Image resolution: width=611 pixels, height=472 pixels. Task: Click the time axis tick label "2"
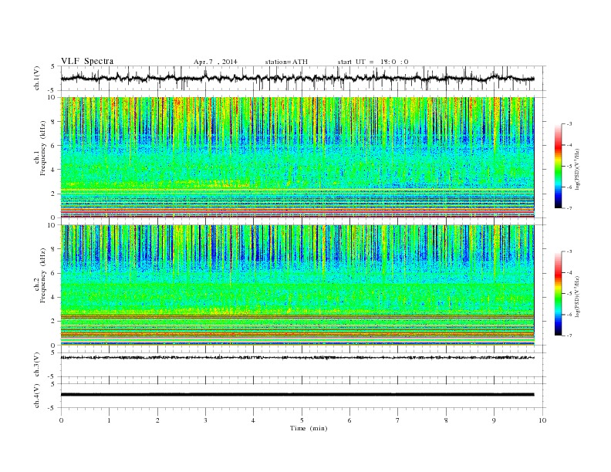tap(157, 420)
